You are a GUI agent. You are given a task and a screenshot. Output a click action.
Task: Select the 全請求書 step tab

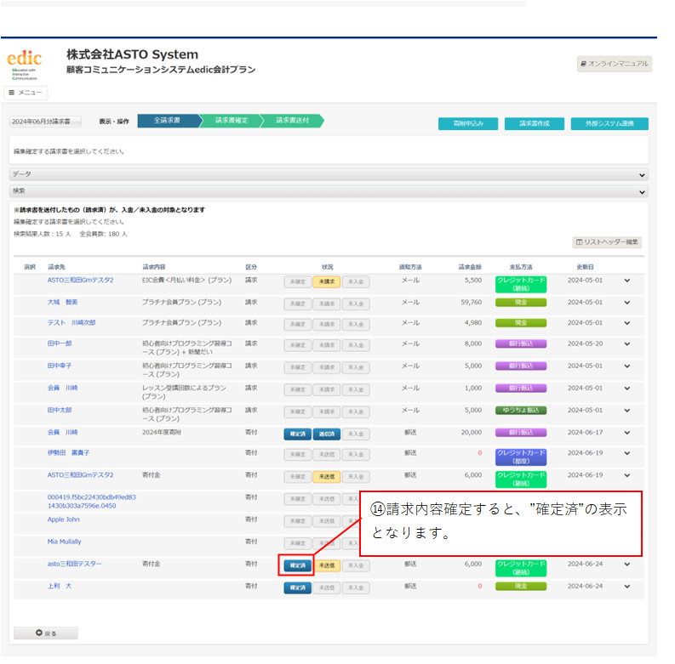168,121
